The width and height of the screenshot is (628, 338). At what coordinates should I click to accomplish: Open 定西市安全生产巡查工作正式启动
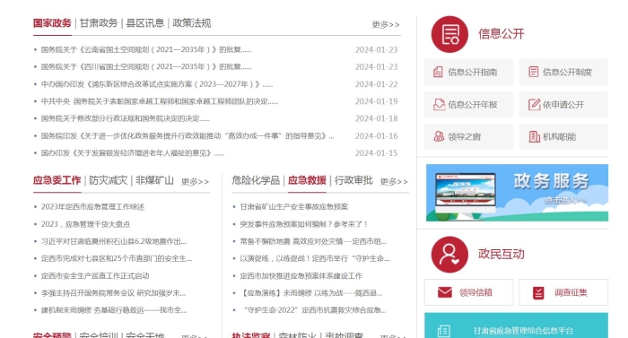(x=95, y=276)
